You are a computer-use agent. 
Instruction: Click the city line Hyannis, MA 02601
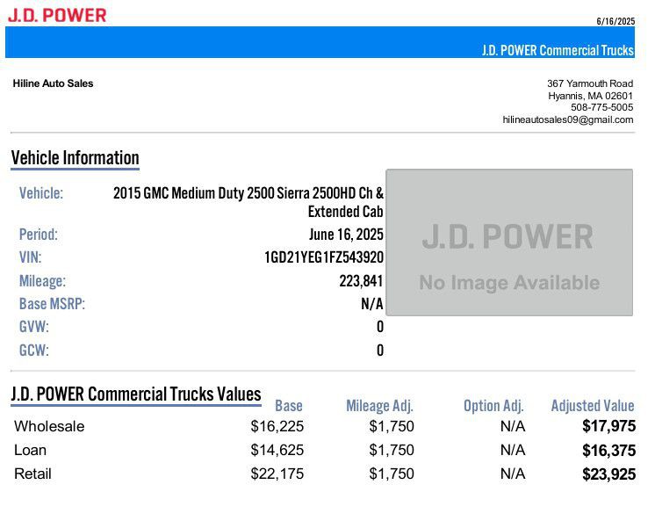(x=590, y=96)
